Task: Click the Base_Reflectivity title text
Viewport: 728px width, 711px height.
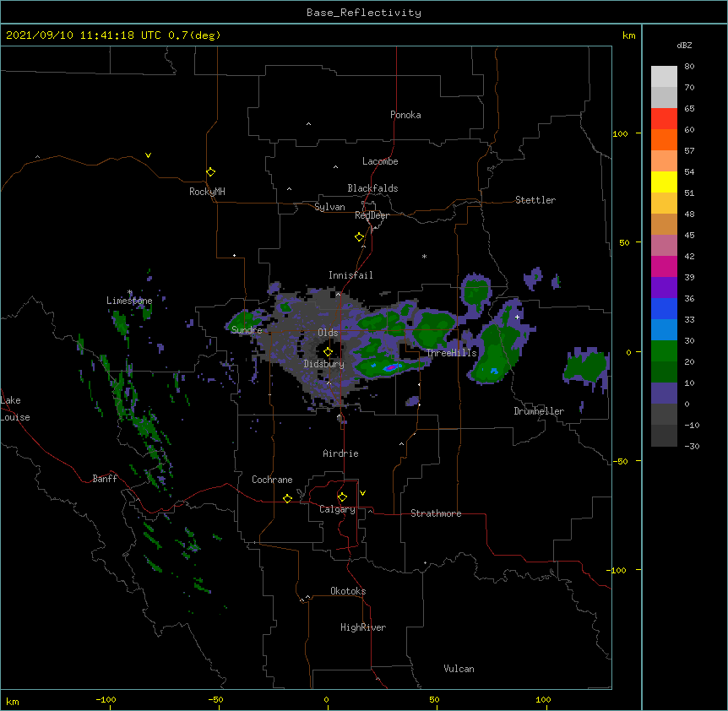Action: pos(363,13)
